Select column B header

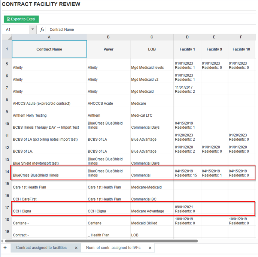tap(109, 37)
